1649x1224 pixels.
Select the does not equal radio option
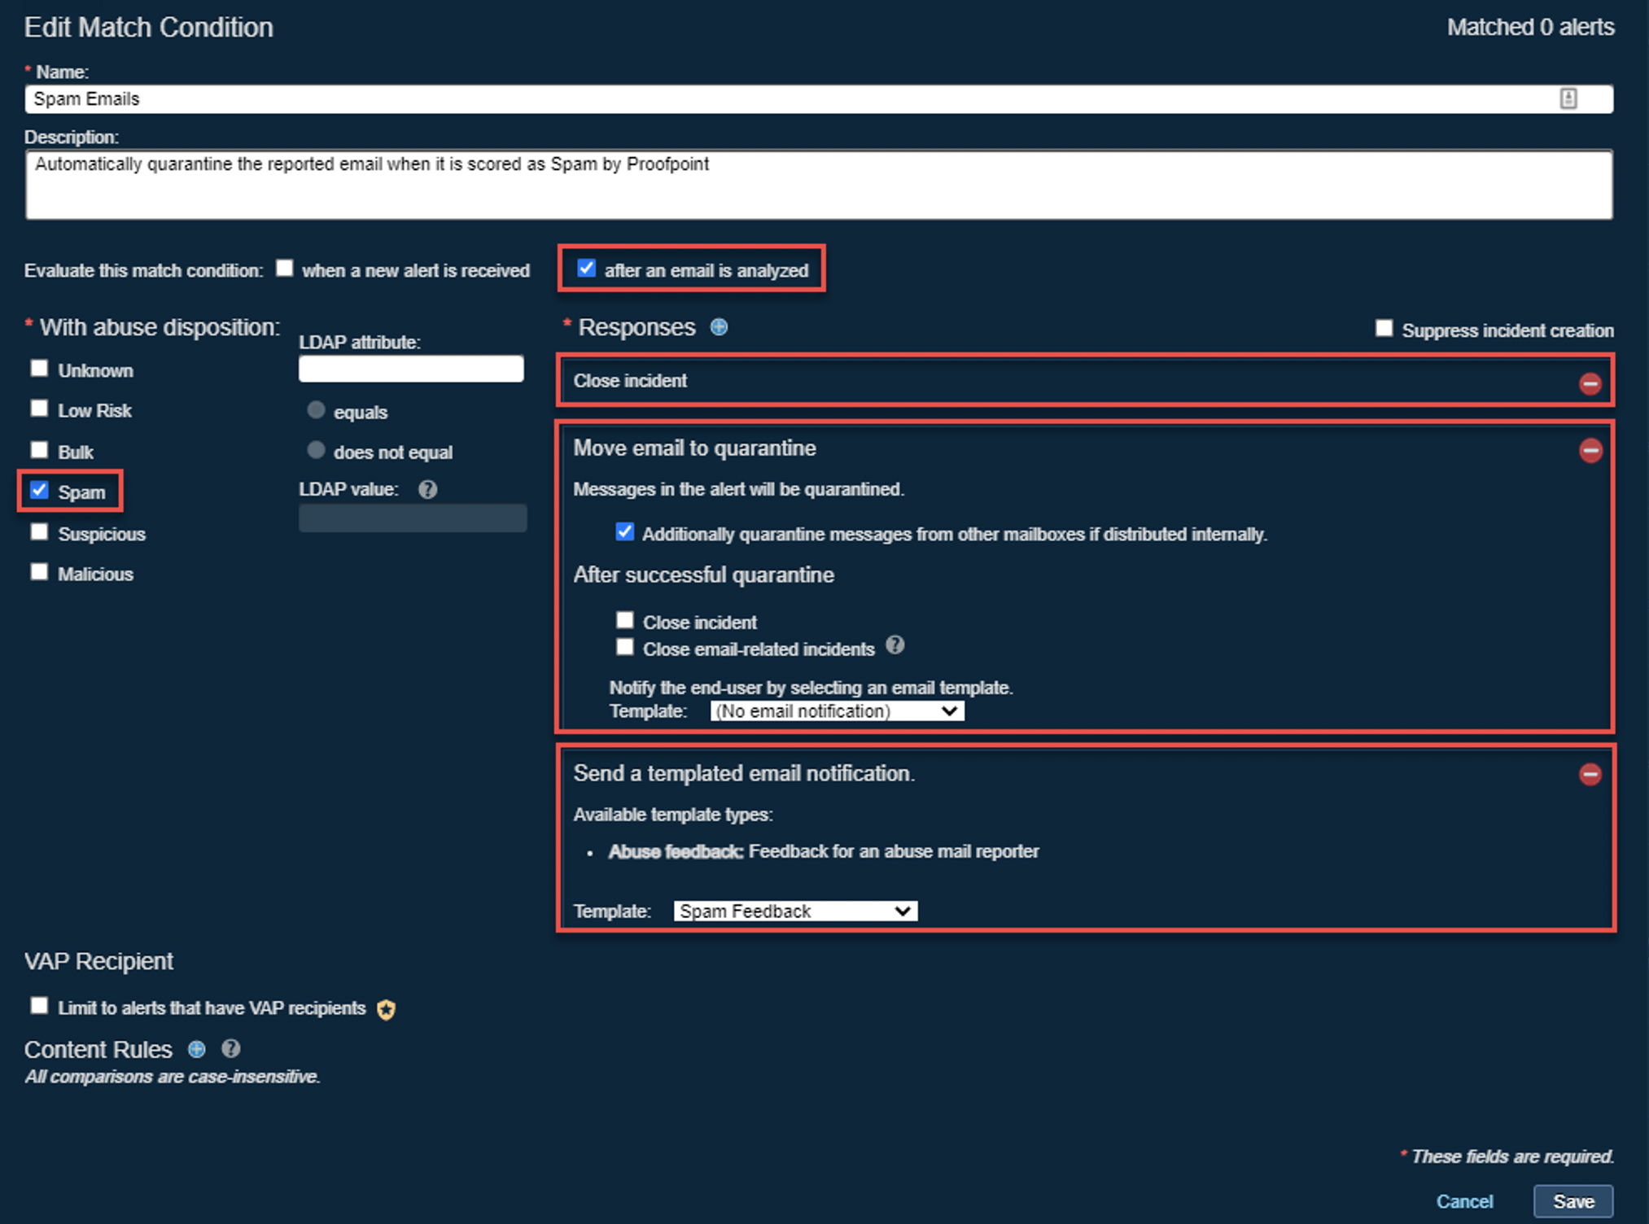316,450
